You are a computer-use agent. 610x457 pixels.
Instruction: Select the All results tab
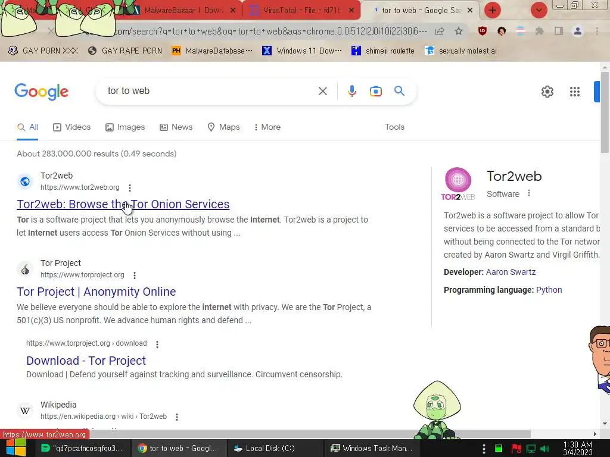27,127
